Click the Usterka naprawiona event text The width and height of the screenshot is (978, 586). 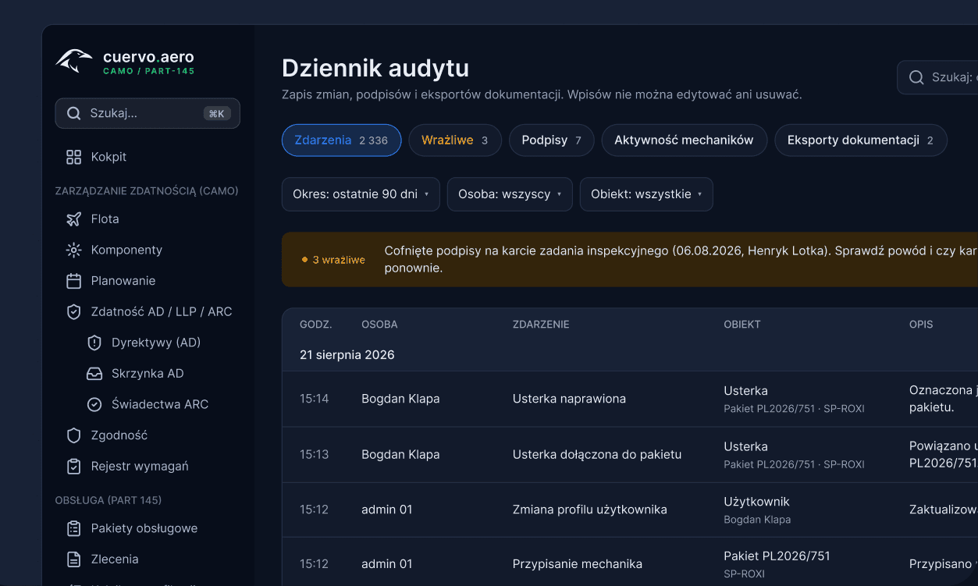569,399
